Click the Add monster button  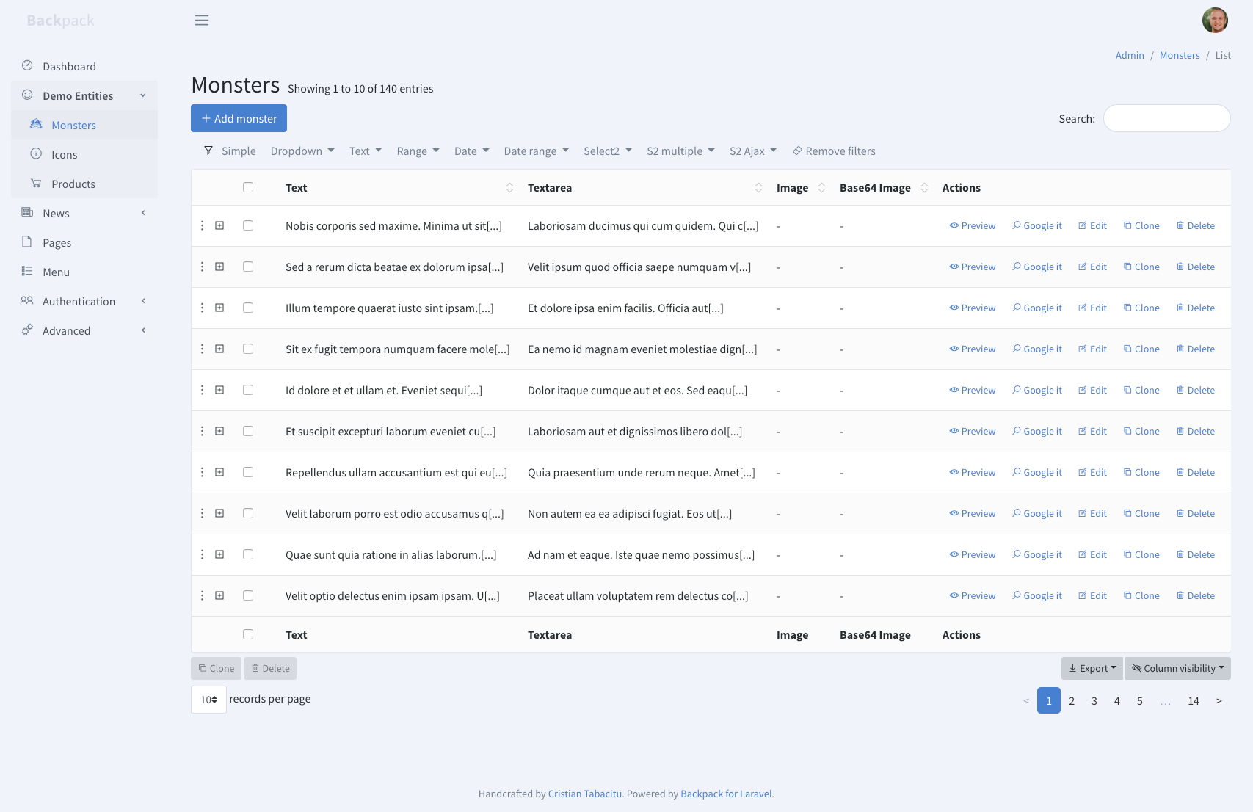[x=239, y=118]
